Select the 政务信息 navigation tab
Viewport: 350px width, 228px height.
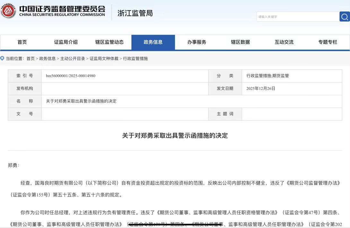pos(153,42)
